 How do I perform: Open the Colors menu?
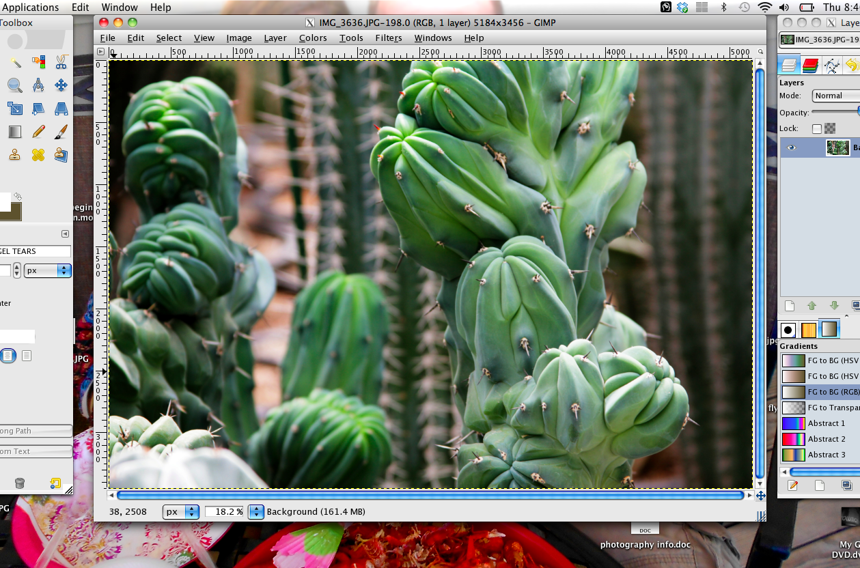[313, 38]
